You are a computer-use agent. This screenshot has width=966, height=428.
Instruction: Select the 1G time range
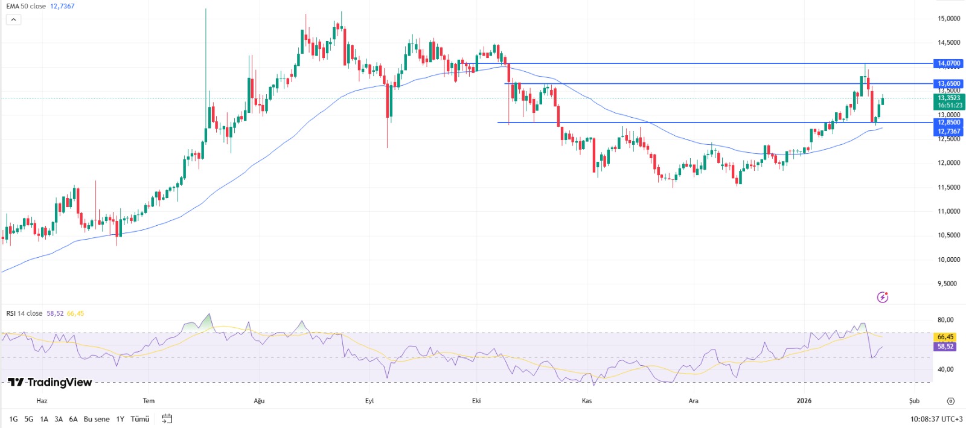(x=13, y=419)
